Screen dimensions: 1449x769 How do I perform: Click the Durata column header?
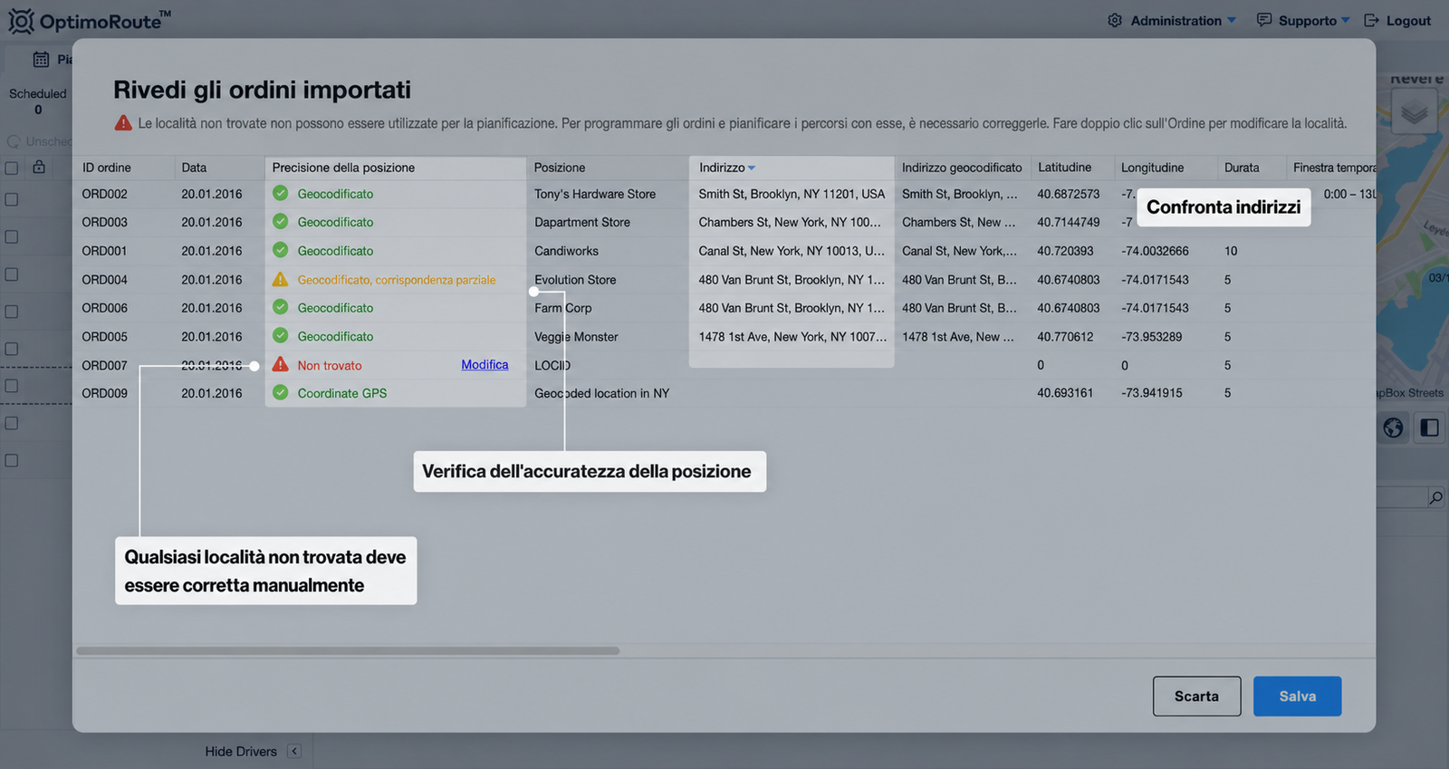pyautogui.click(x=1242, y=168)
